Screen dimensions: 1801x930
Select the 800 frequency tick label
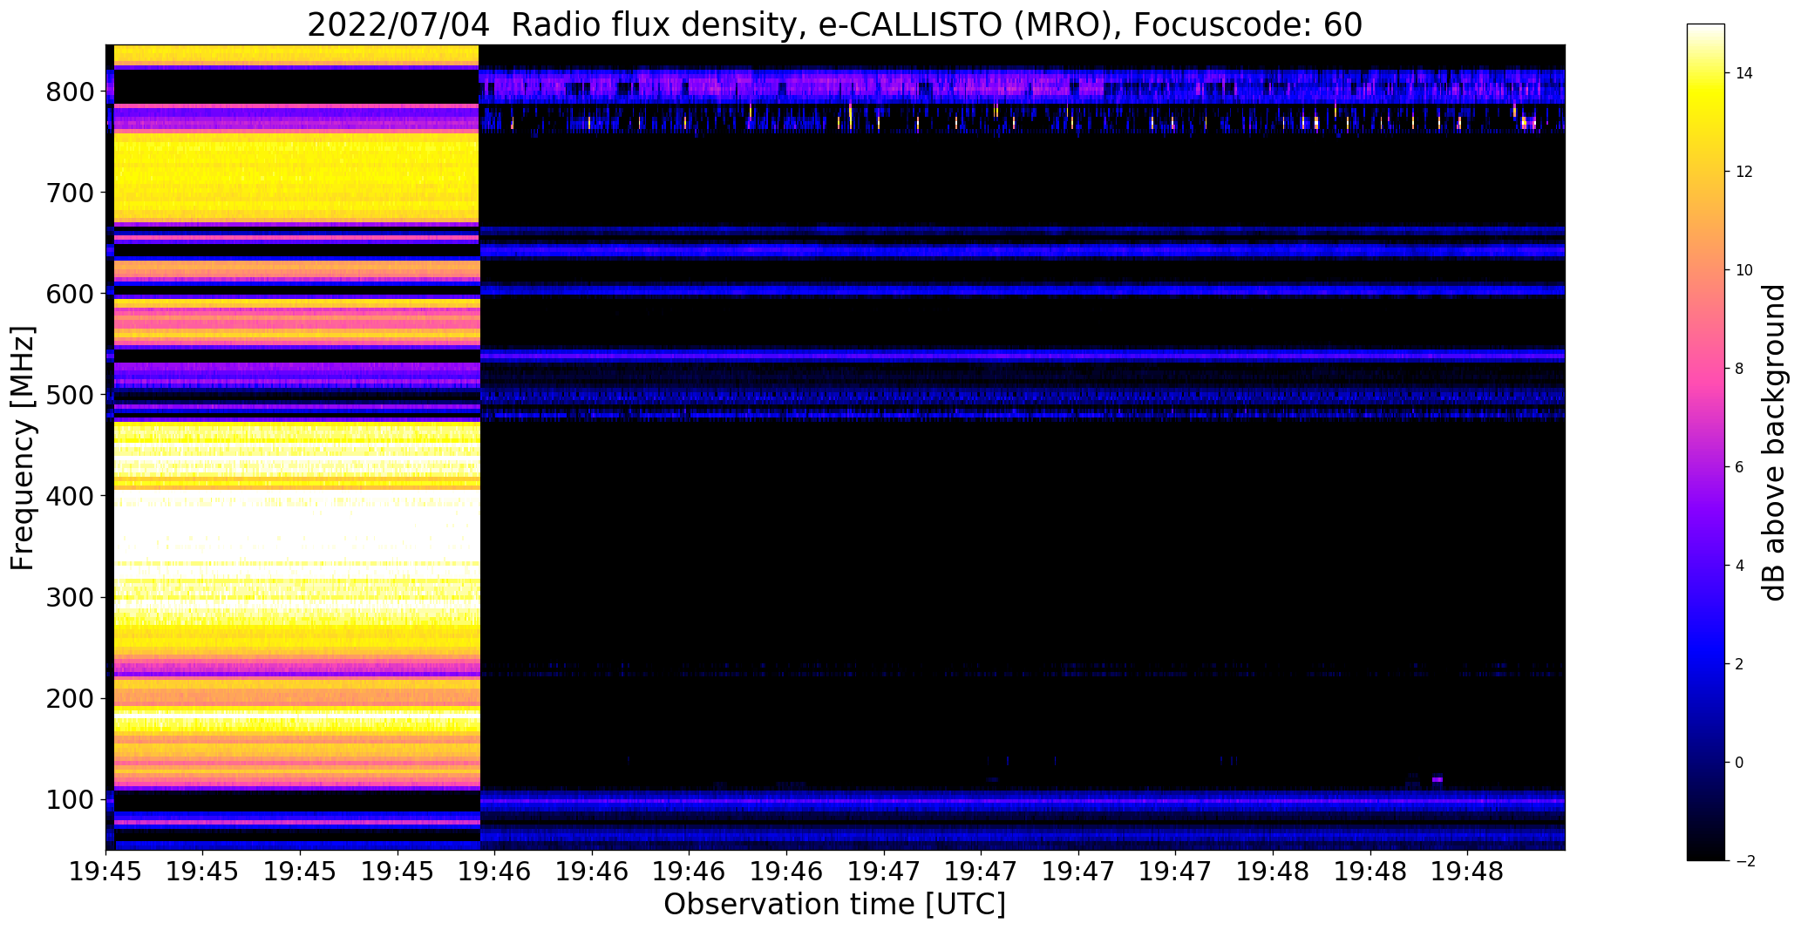click(69, 92)
